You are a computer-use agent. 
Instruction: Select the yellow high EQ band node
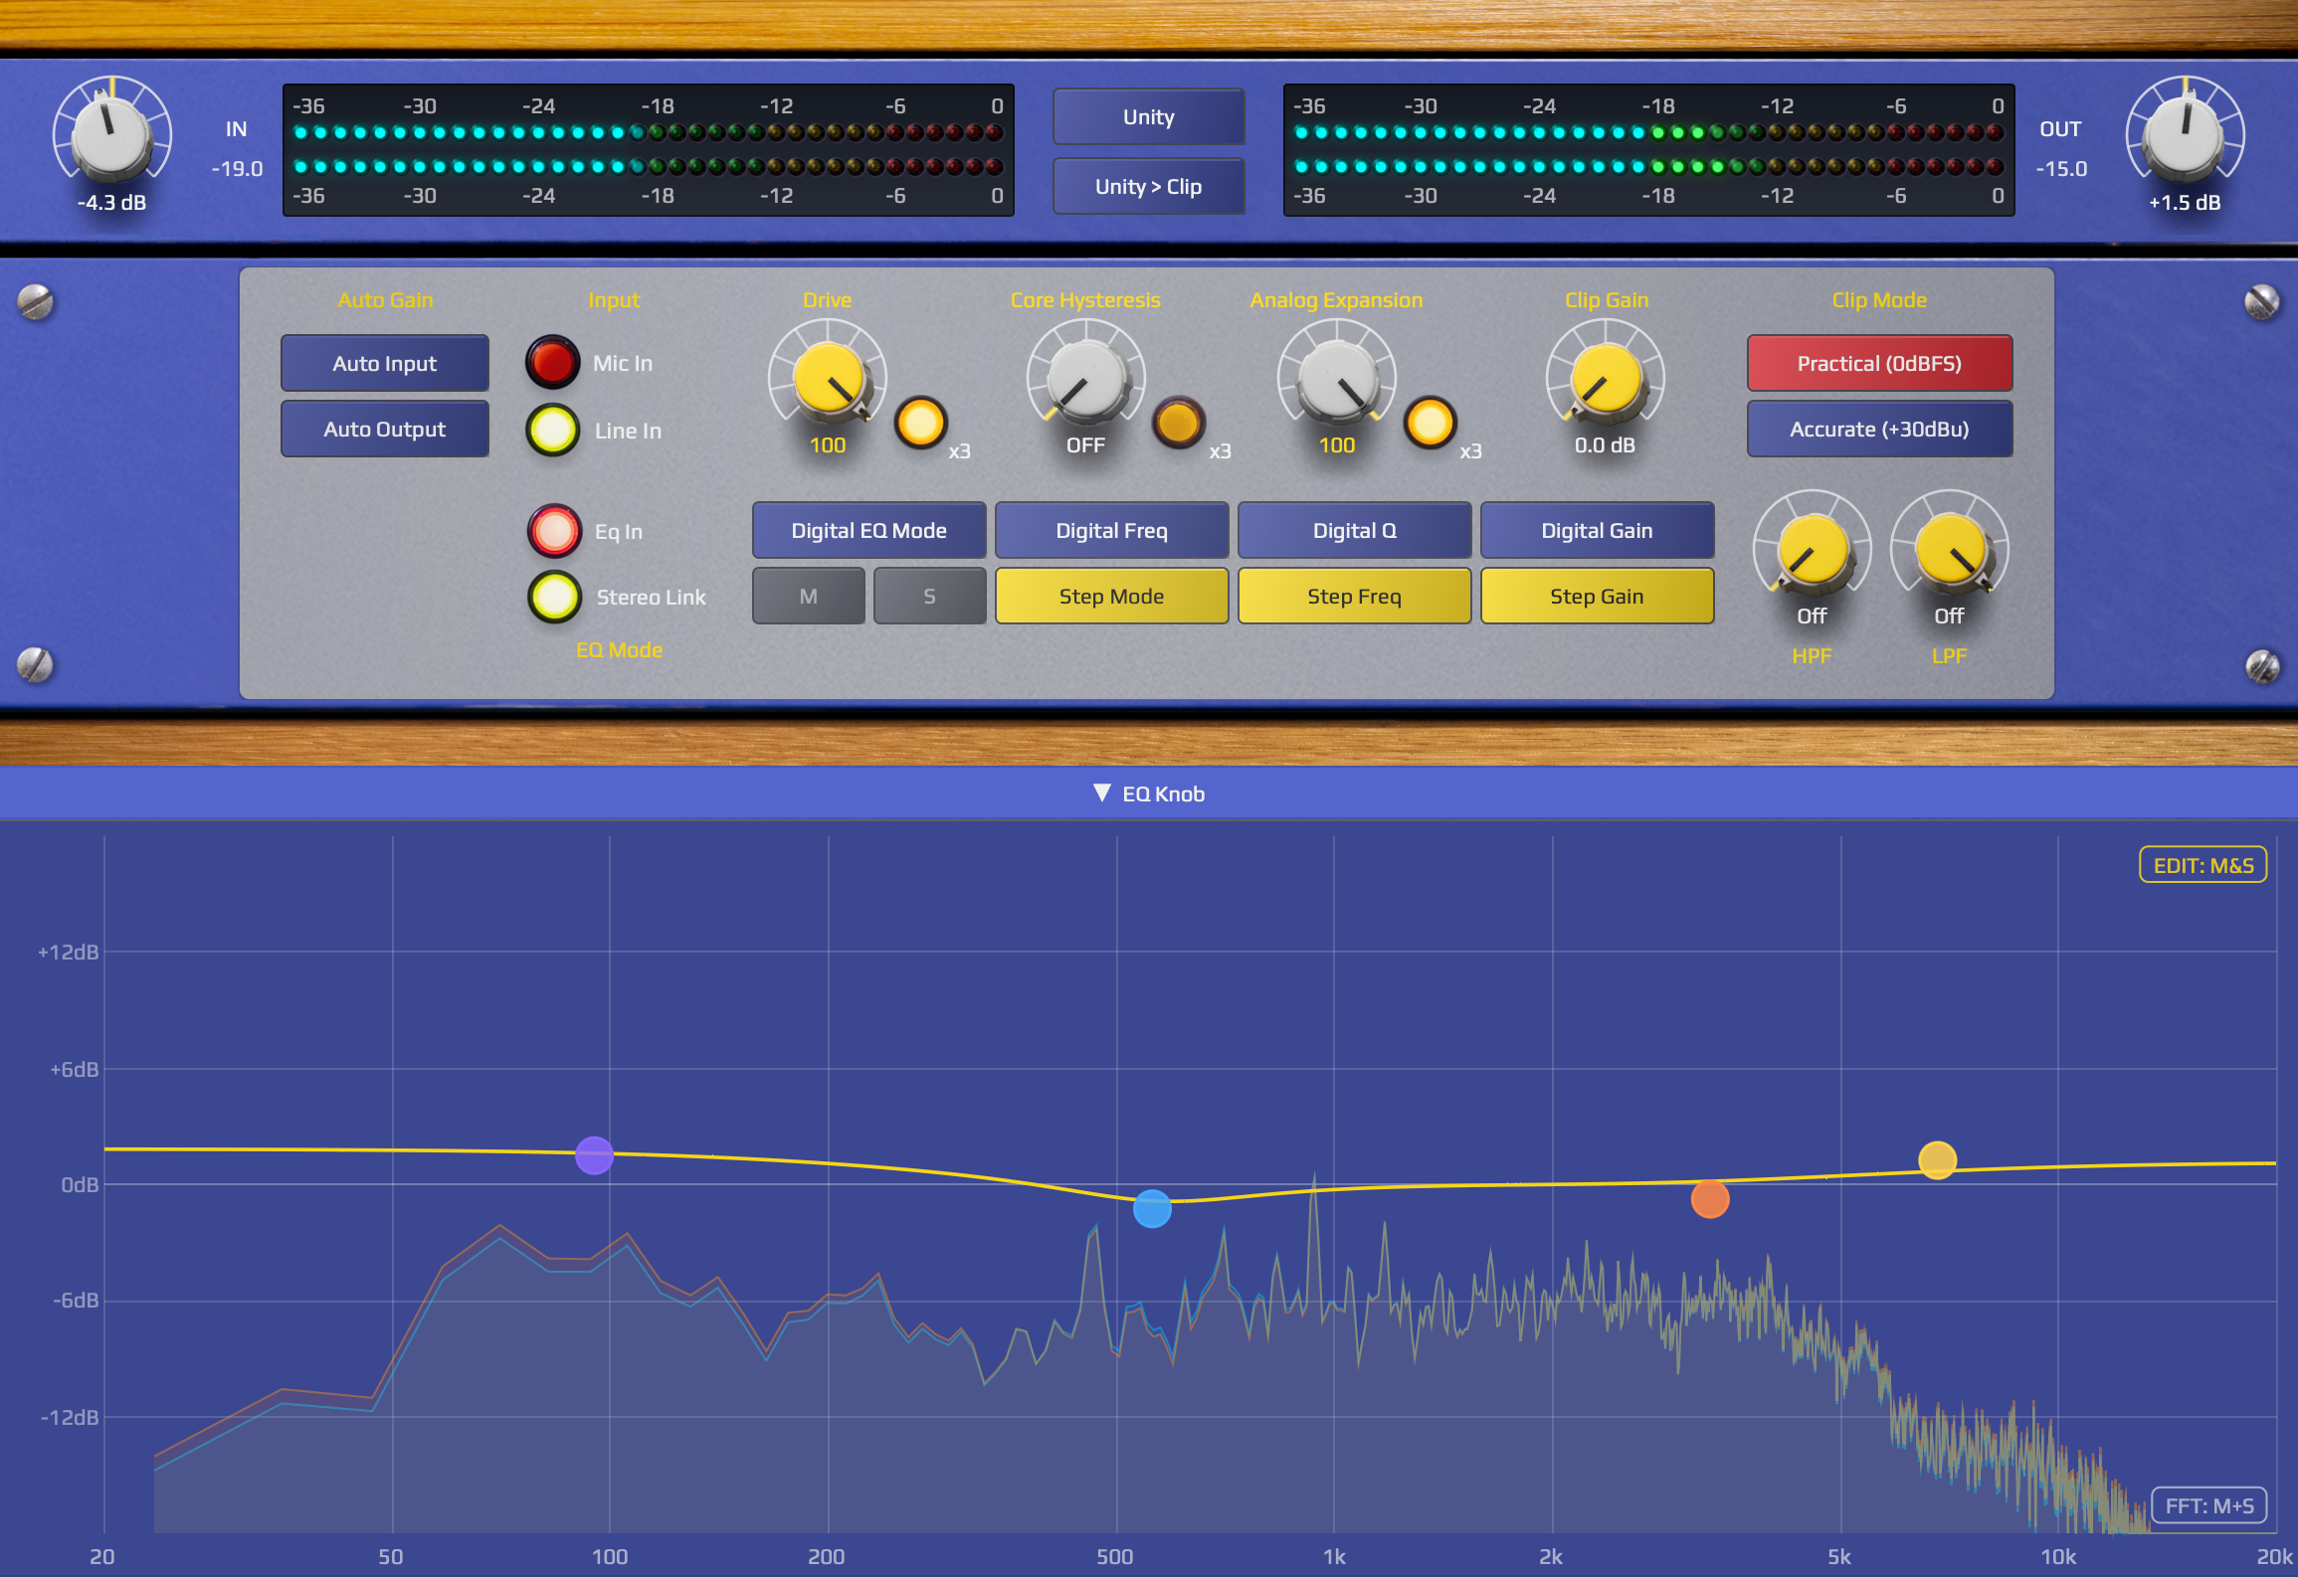[1937, 1160]
